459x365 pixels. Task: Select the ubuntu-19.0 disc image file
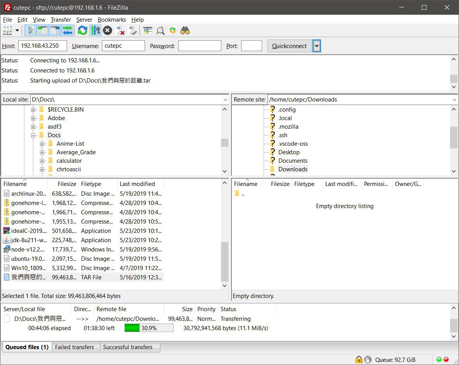(x=83, y=259)
